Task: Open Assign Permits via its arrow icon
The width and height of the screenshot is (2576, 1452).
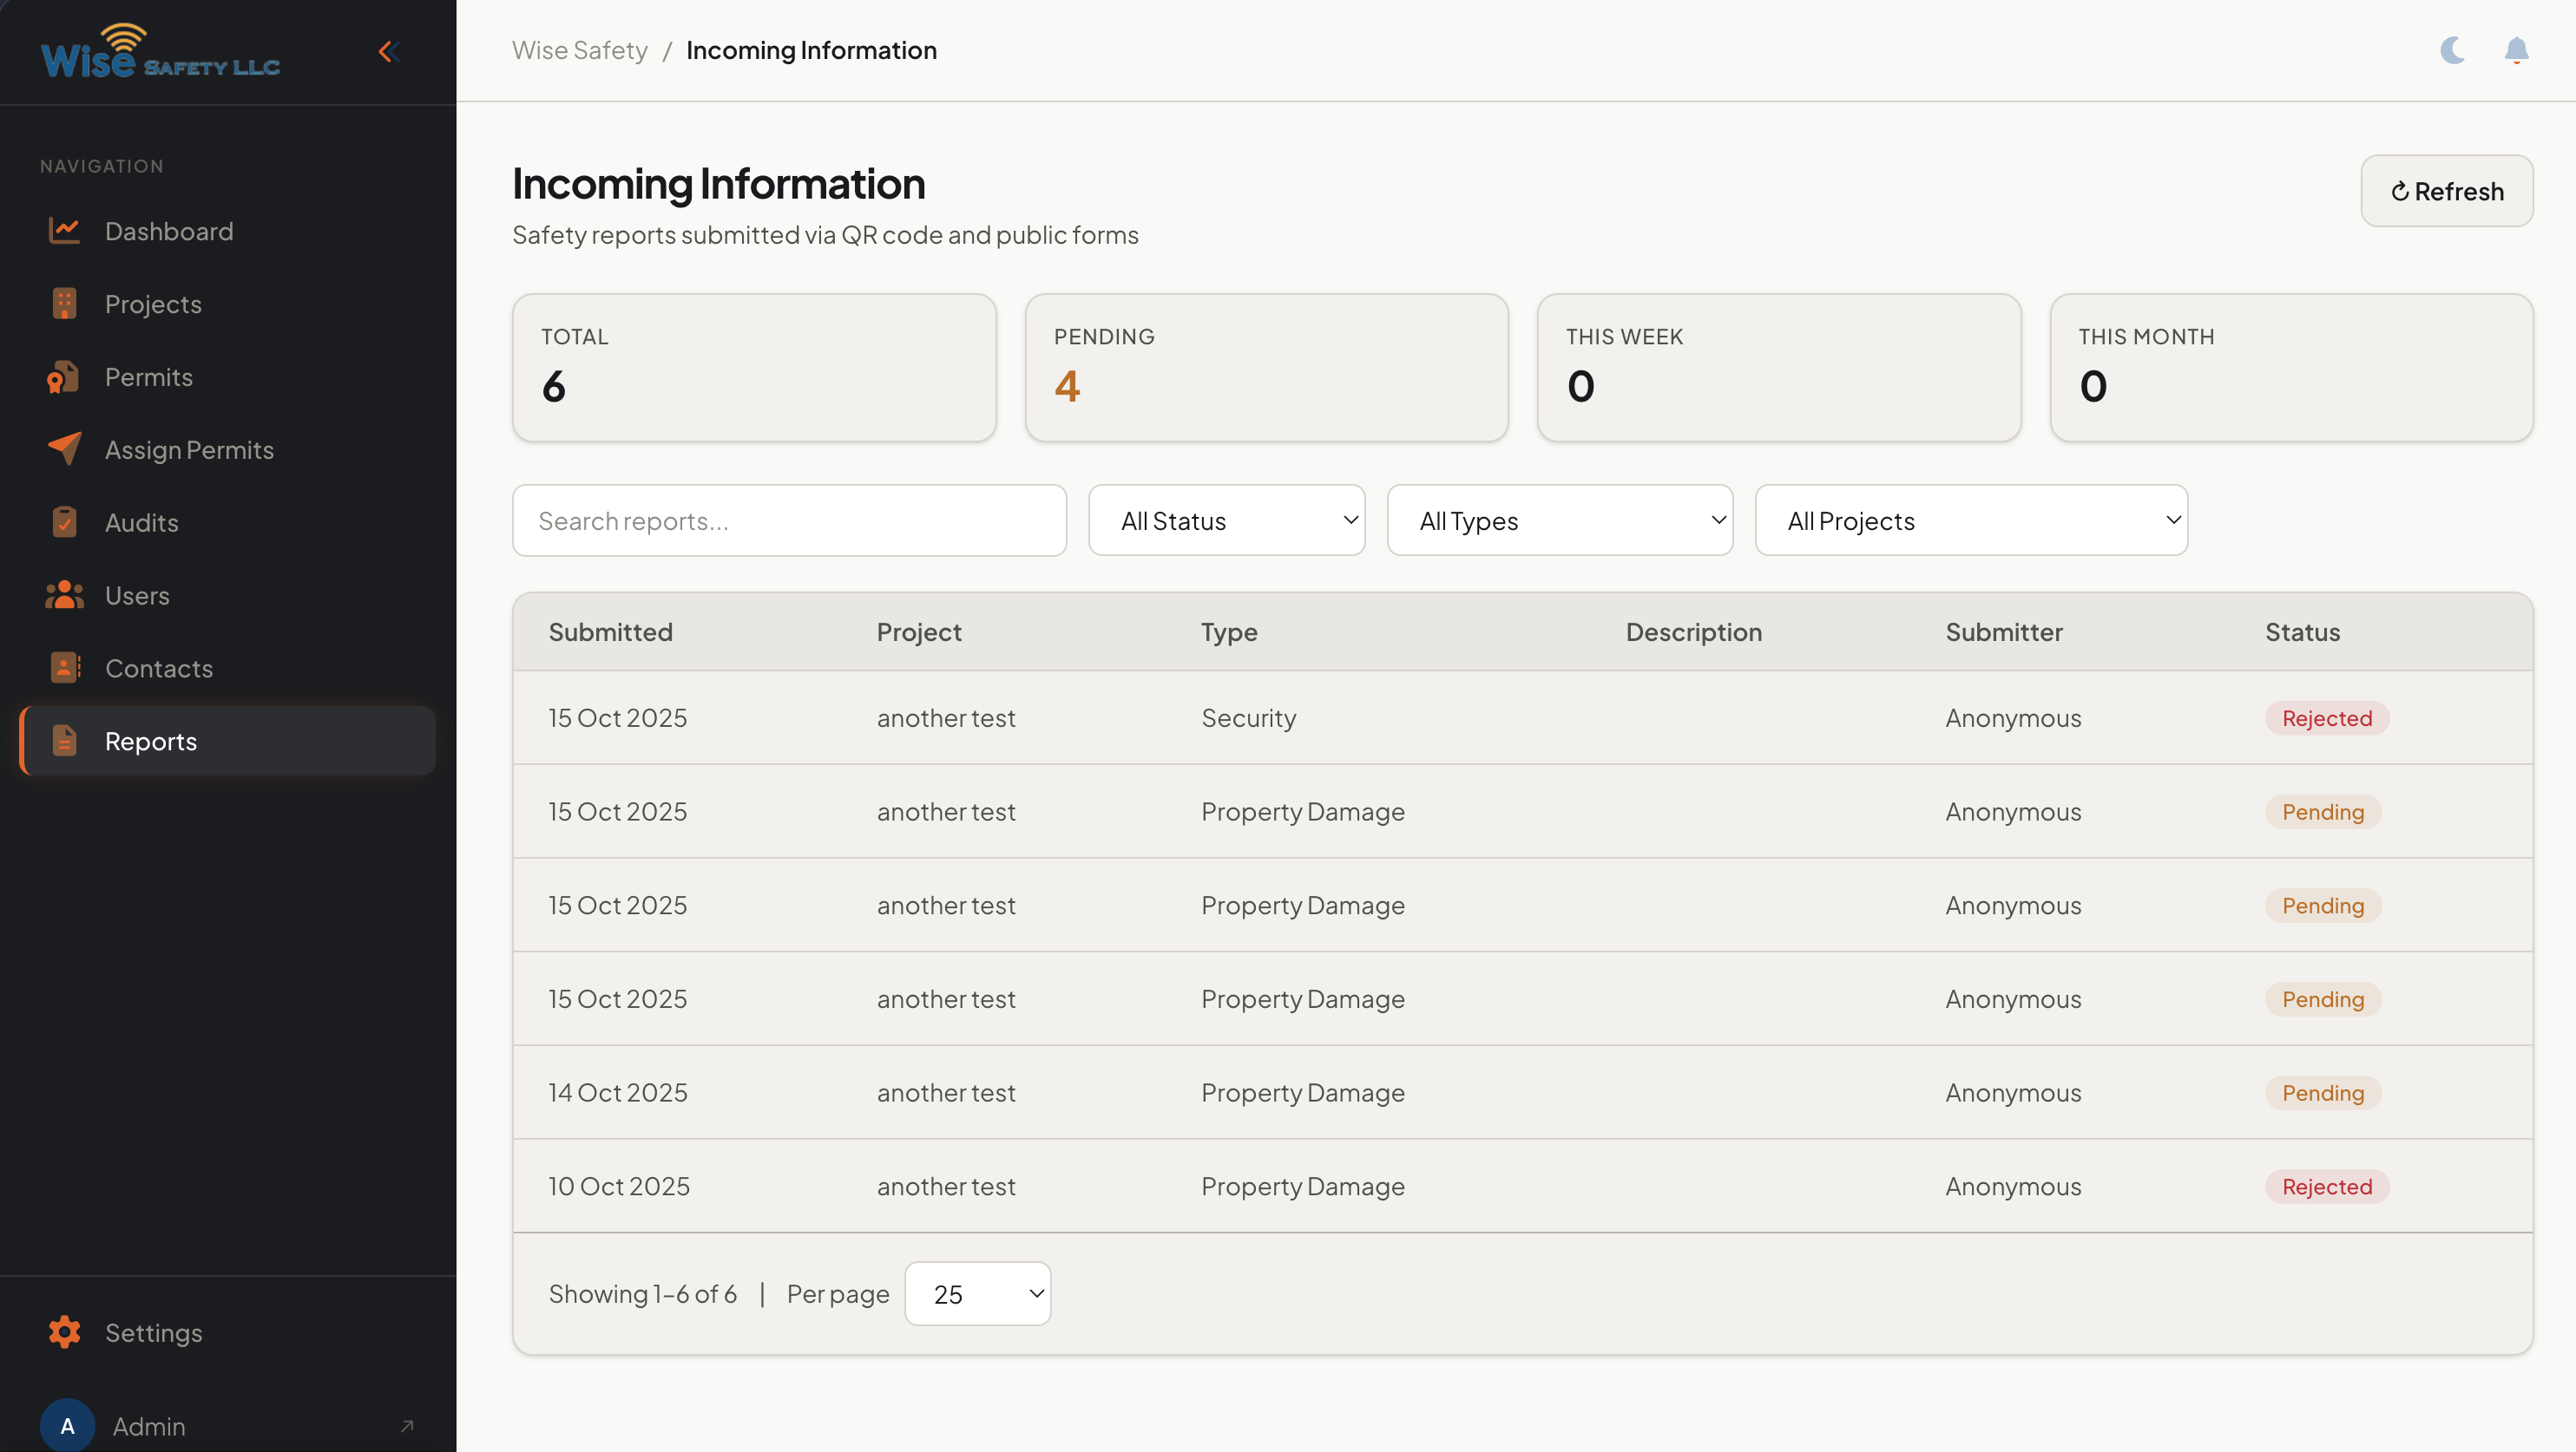Action: click(x=64, y=449)
